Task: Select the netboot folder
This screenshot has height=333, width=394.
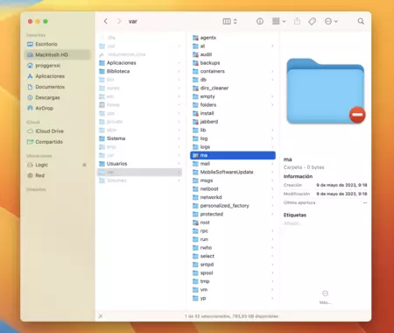Action: pyautogui.click(x=233, y=188)
